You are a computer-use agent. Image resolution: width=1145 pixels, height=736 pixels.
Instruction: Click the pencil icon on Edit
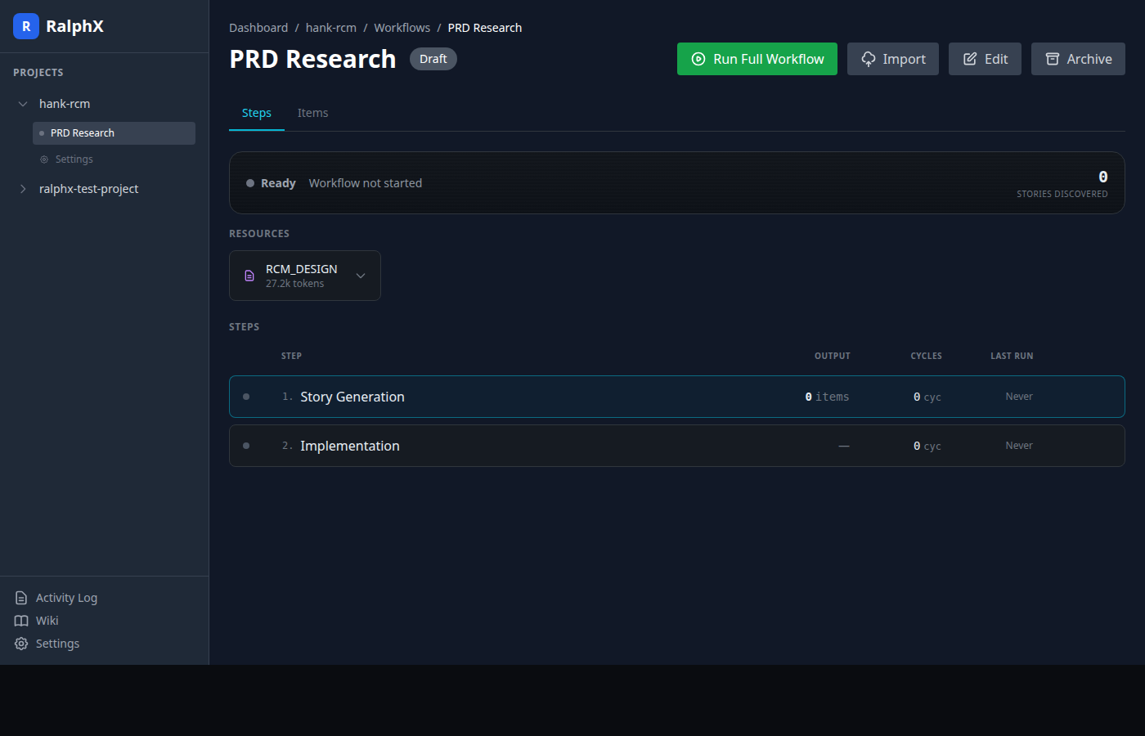pyautogui.click(x=970, y=59)
